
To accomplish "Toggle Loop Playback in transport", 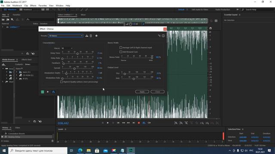I will [144, 123].
